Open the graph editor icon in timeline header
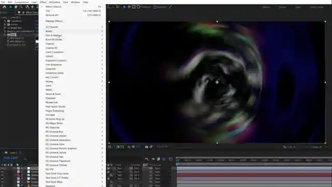This screenshot has height=187, width=332. (171, 159)
